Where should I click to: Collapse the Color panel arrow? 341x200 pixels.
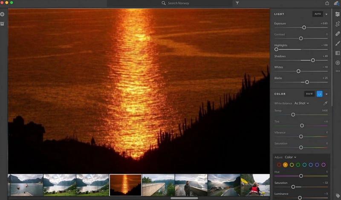327,94
